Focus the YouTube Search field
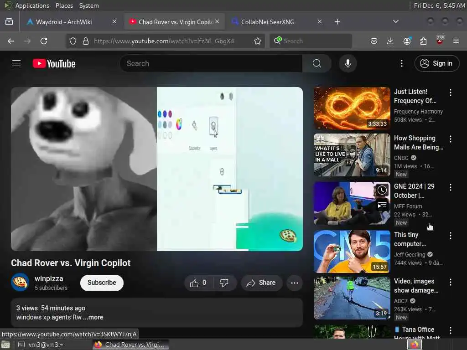Screen dimensions: 467x350 [x=211, y=63]
